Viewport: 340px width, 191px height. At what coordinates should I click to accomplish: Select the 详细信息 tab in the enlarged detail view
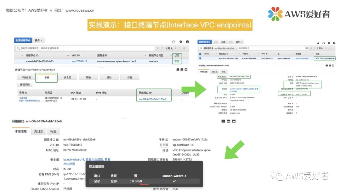tap(20, 131)
